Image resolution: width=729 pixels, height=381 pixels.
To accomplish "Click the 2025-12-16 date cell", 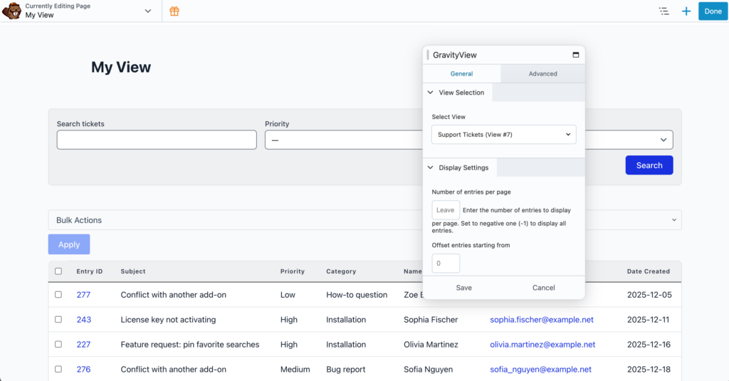I will (649, 344).
